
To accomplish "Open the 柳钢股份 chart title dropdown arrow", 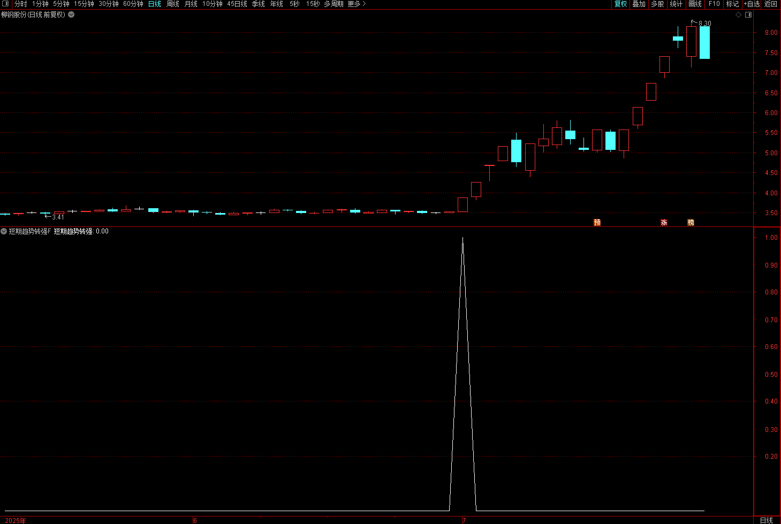I will point(71,15).
